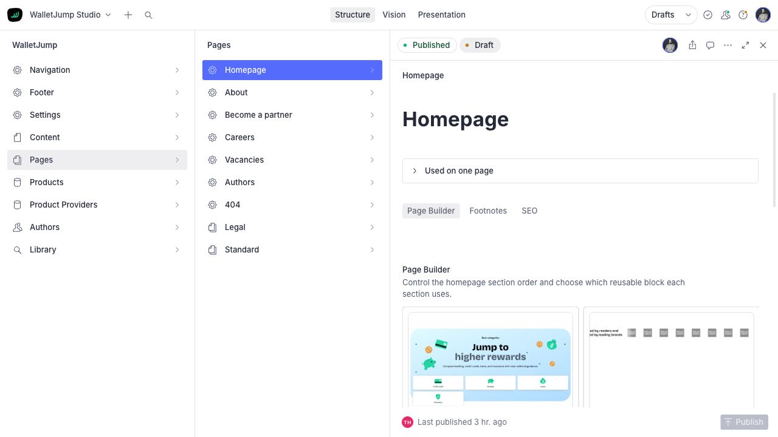The width and height of the screenshot is (778, 437).
Task: Open the Drafts perspective dropdown
Action: [x=671, y=15]
